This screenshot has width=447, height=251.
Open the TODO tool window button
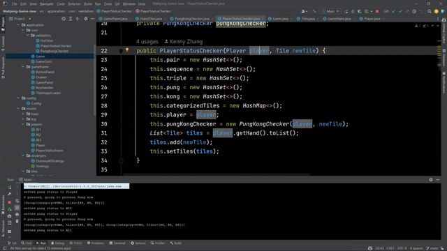tap(75, 243)
